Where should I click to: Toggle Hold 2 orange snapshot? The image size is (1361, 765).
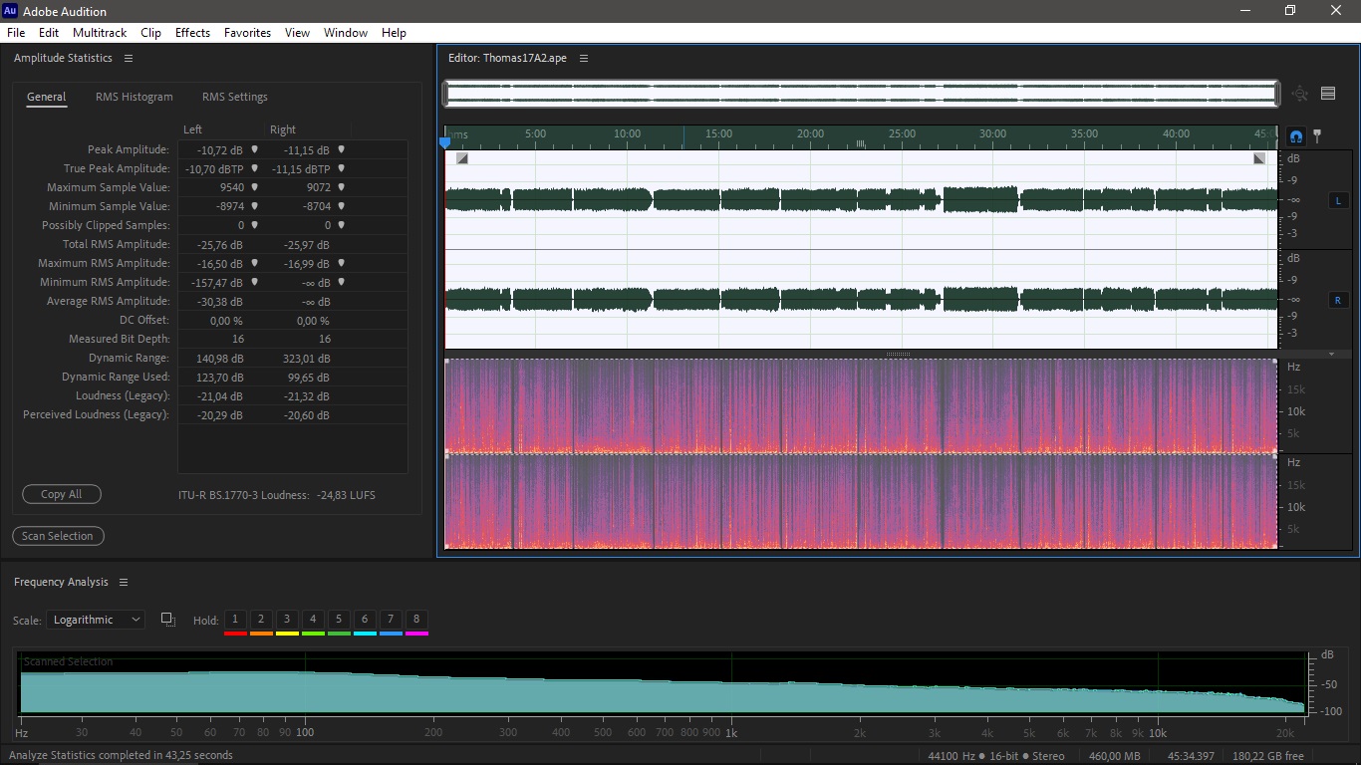(261, 623)
